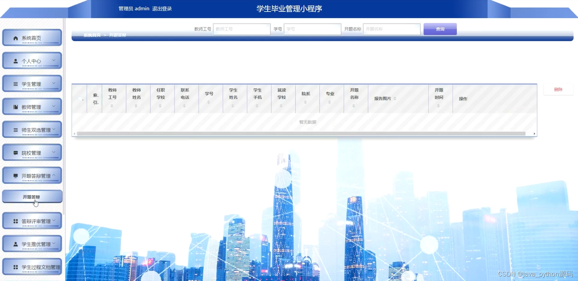Sort by 专业 column arrows
The image size is (578, 281).
tap(329, 102)
